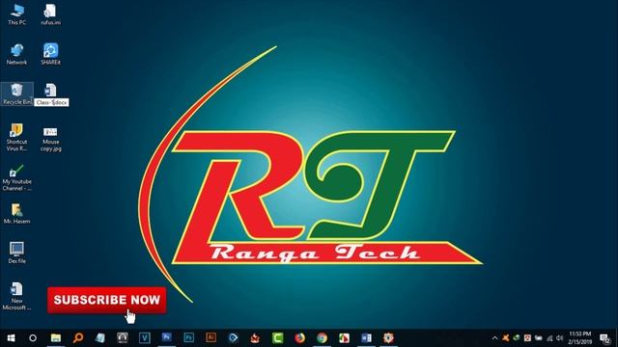Open the Action Center notifications
This screenshot has width=618, height=347.
tap(604, 338)
